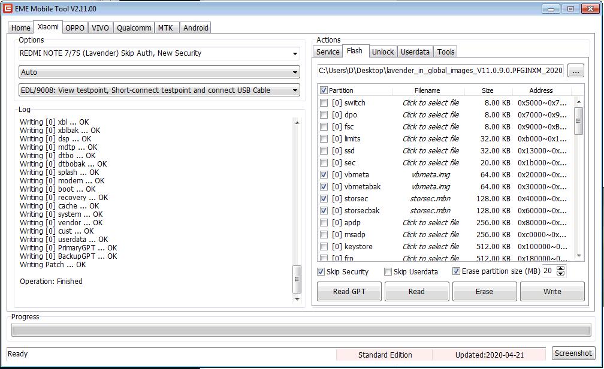Click the Address column header
Screen dimensions: 604x369
tap(541, 90)
